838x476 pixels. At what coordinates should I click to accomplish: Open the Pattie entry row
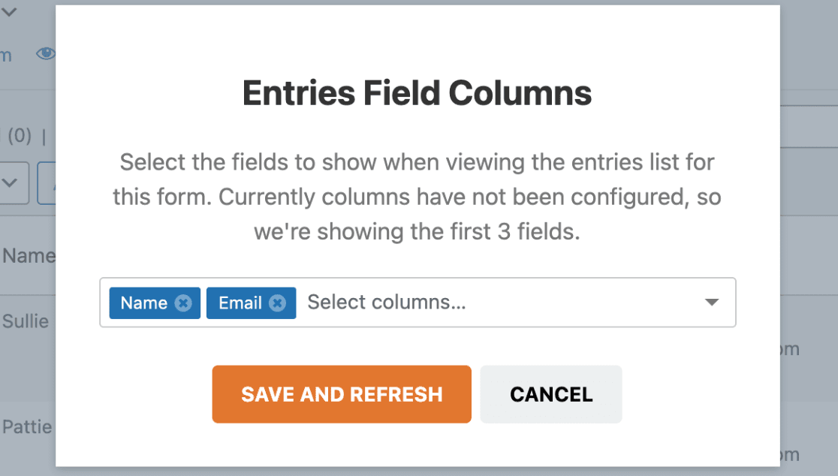pyautogui.click(x=27, y=427)
